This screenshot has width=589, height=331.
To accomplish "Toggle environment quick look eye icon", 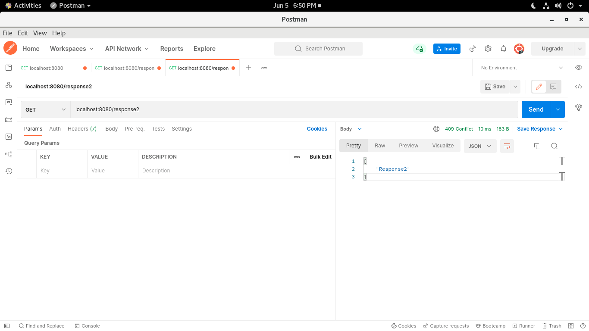I will 578,68.
